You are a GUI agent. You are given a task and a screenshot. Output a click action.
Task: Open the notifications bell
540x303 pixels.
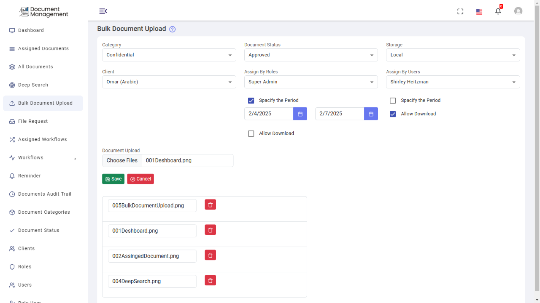tap(498, 11)
